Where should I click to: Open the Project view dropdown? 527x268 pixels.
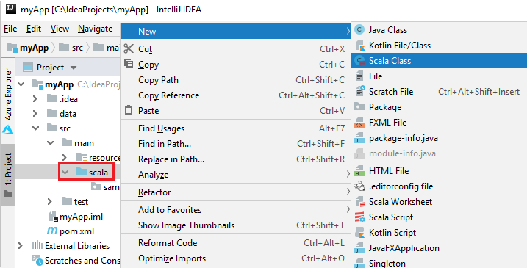point(74,68)
